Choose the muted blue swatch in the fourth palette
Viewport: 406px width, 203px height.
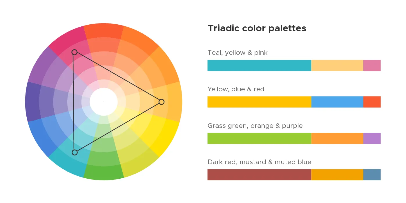click(x=372, y=175)
